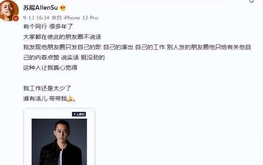This screenshot has width=263, height=165.
Task: Open the attached image thumbnail
Action: [x=59, y=136]
